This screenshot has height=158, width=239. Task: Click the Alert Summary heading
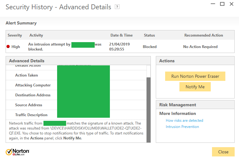point(21,23)
